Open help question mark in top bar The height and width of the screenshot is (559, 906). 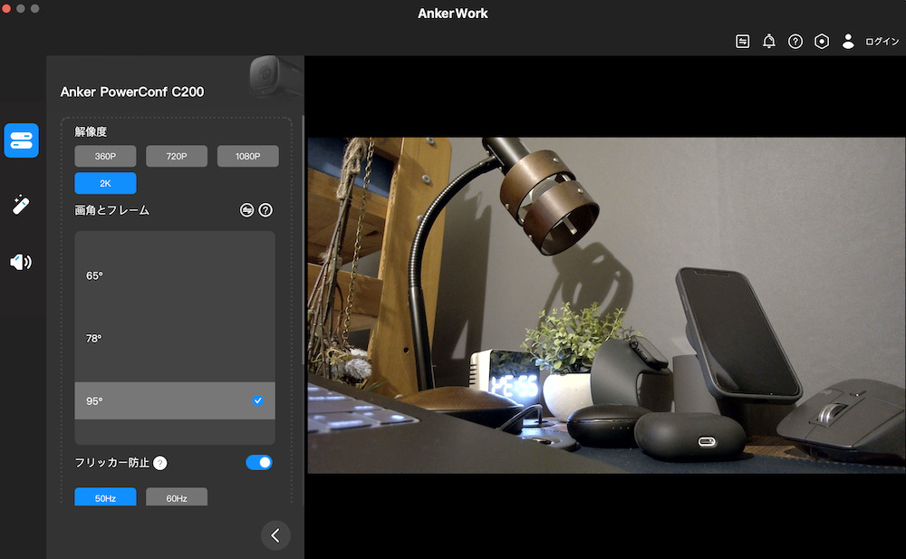pyautogui.click(x=795, y=41)
